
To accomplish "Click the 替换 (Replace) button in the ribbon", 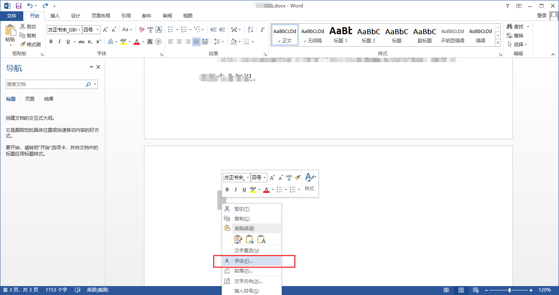I will click(516, 35).
